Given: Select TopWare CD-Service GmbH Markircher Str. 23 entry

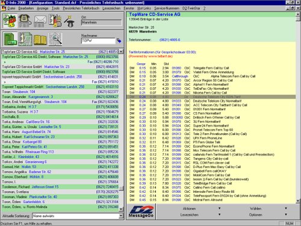Looking at the screenshot, I should pos(60,67).
